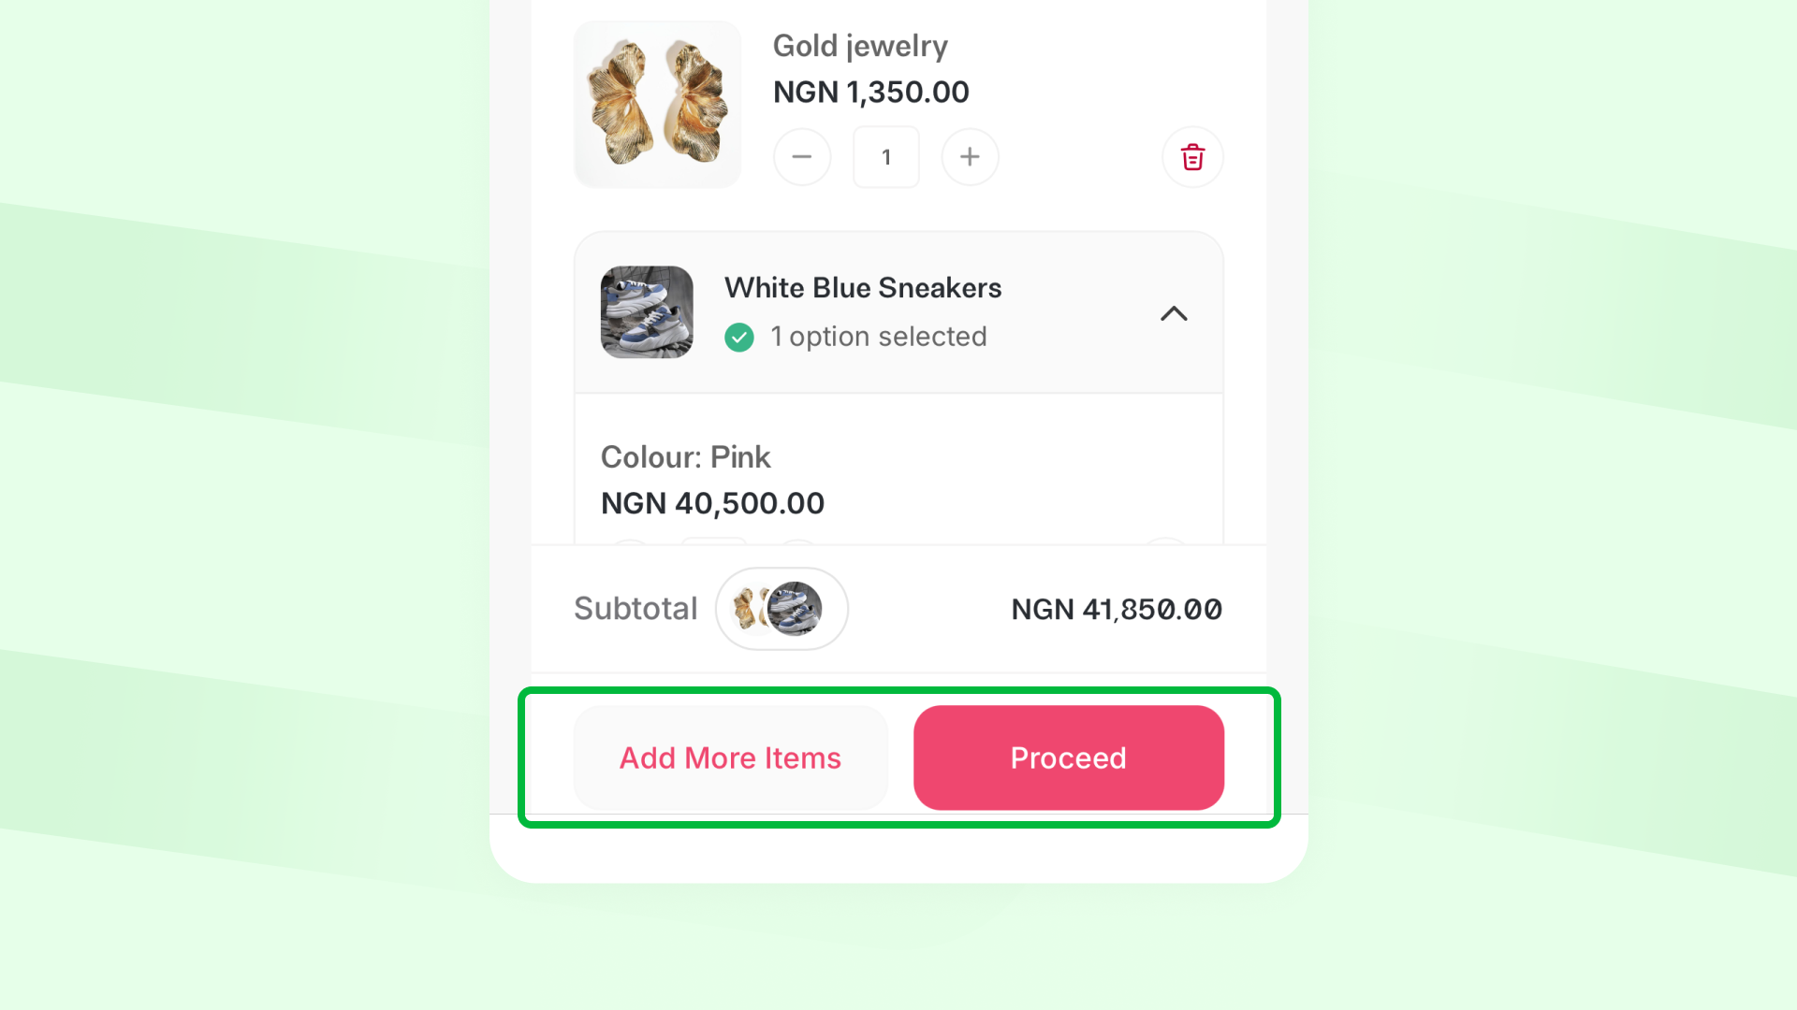Click Add More Items
Image resolution: width=1797 pixels, height=1010 pixels.
[730, 757]
